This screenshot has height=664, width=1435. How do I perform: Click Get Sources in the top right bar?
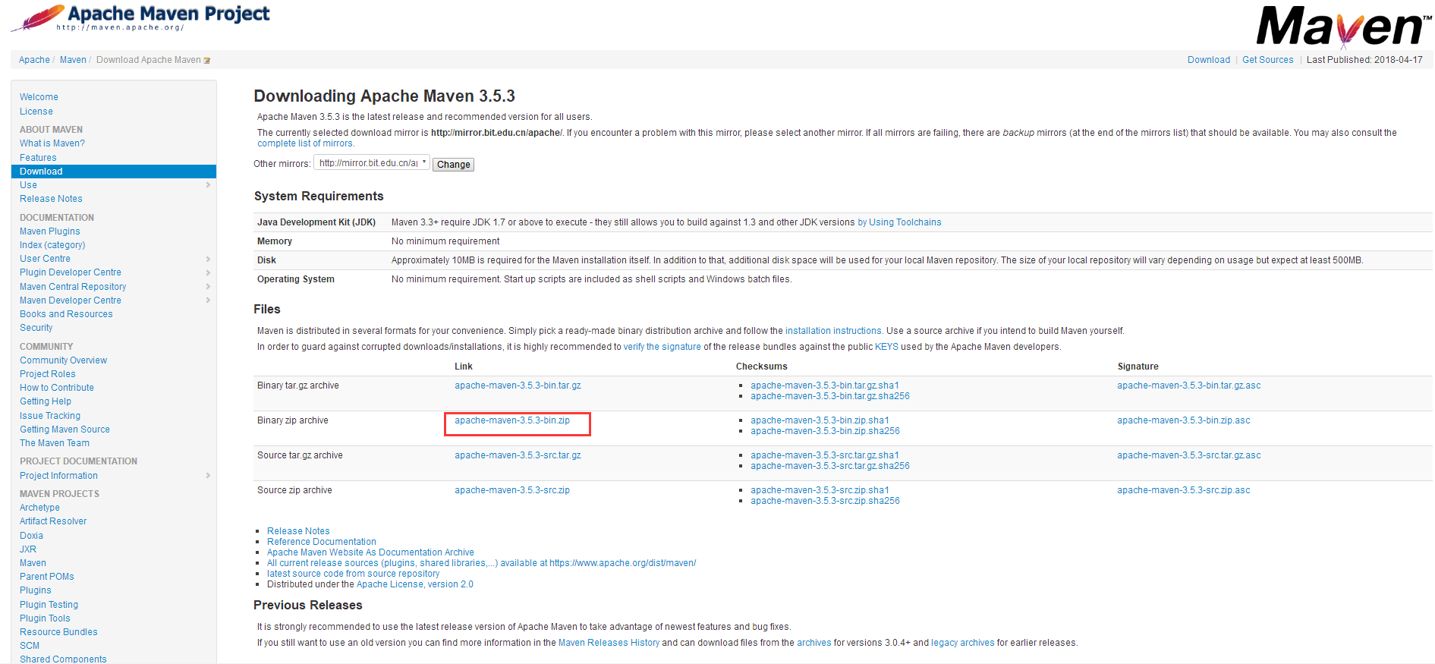[x=1267, y=60]
